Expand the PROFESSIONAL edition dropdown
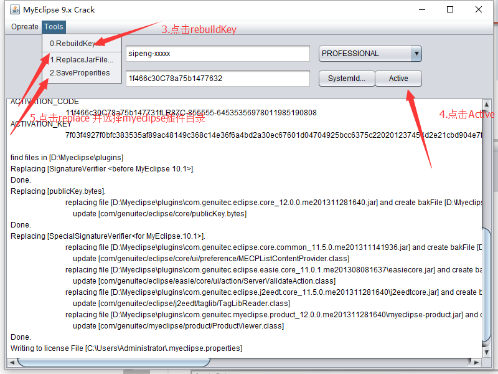 (x=416, y=54)
